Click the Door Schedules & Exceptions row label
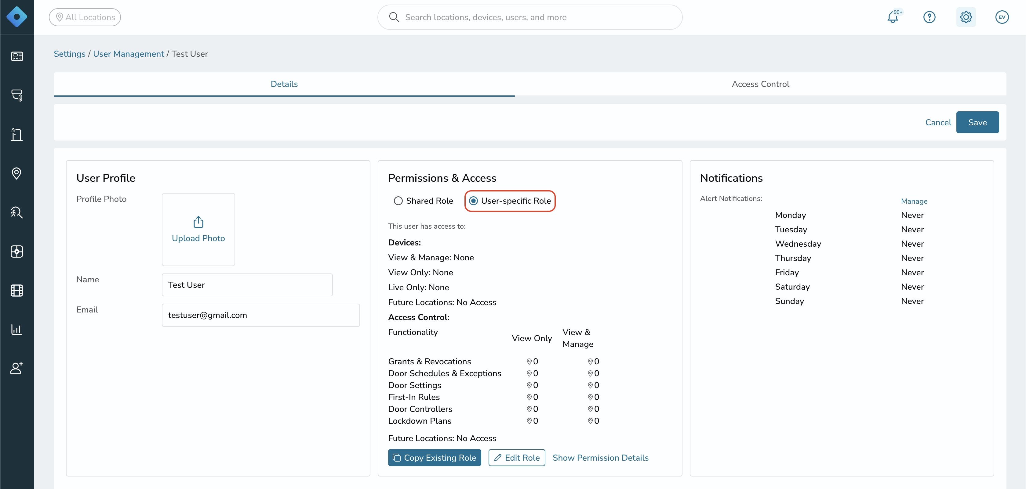 pos(445,373)
